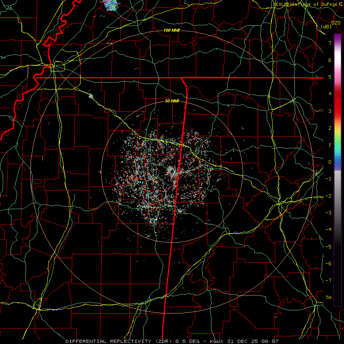Click the '0.5 DEG' elevation angle text

(x=188, y=341)
